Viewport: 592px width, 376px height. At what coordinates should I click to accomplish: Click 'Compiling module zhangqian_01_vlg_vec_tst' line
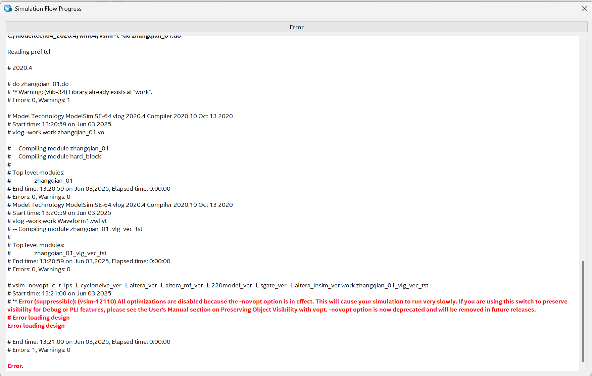[75, 229]
